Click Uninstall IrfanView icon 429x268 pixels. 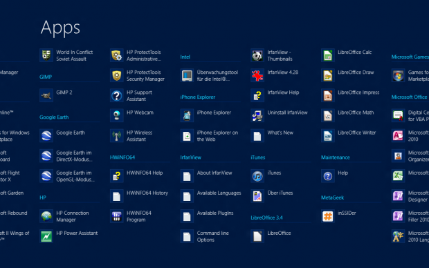[257, 116]
